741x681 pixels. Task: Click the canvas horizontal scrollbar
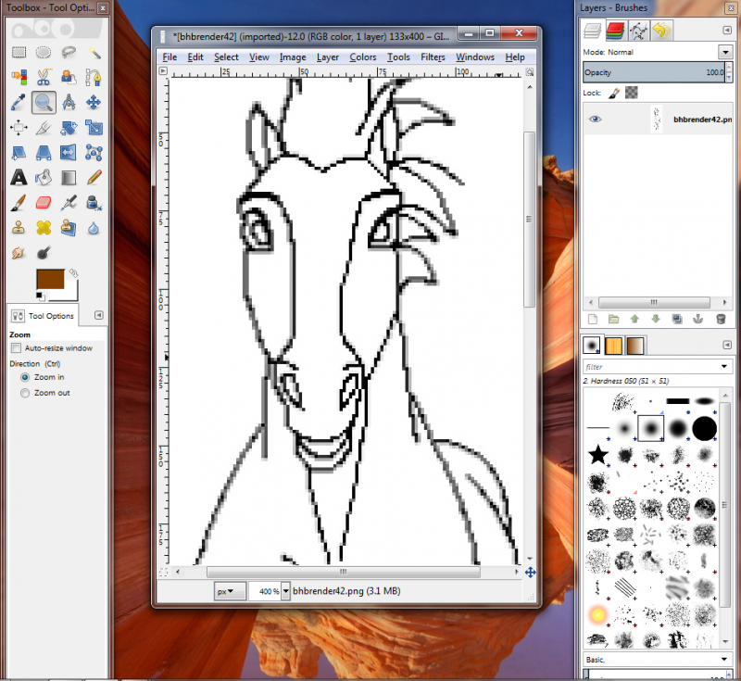click(343, 572)
